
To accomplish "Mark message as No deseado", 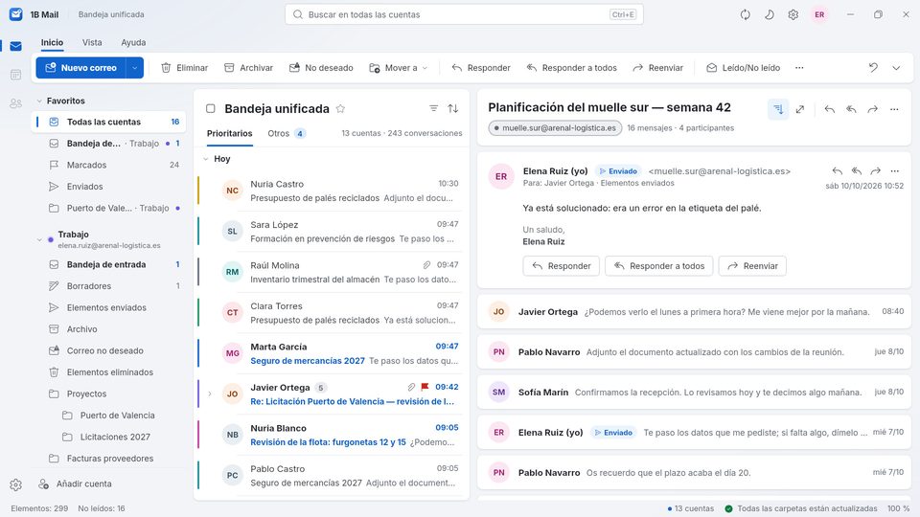I will pyautogui.click(x=322, y=68).
